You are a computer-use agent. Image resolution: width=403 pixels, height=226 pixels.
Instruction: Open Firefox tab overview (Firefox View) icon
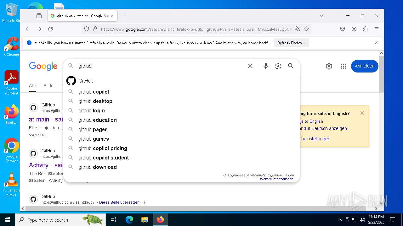[39, 16]
